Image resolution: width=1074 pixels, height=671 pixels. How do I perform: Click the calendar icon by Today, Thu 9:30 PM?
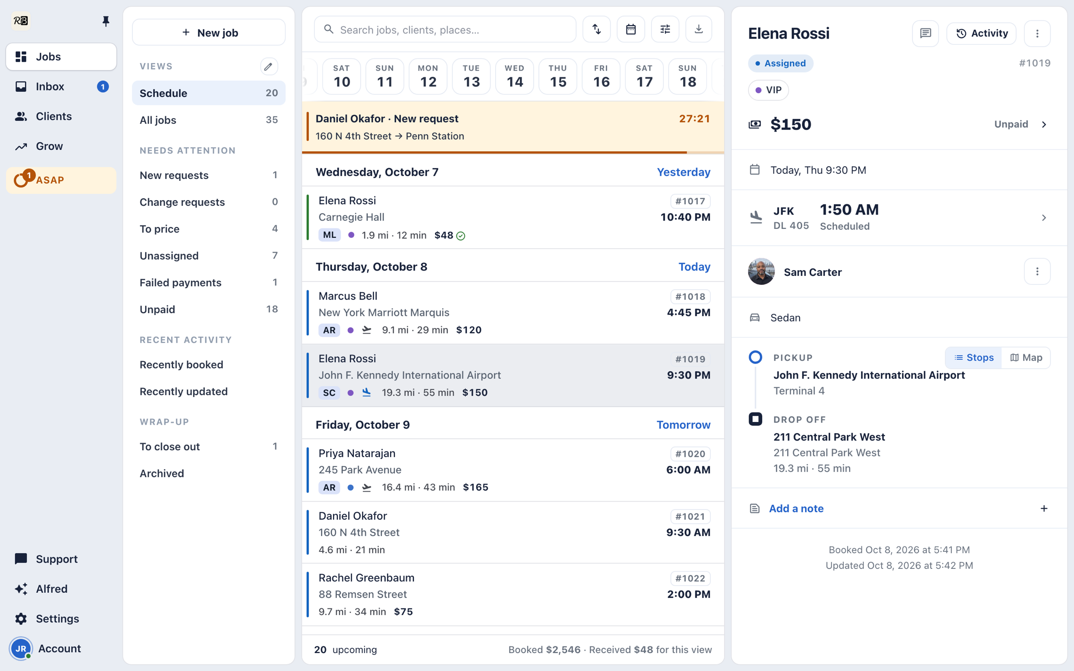(755, 170)
